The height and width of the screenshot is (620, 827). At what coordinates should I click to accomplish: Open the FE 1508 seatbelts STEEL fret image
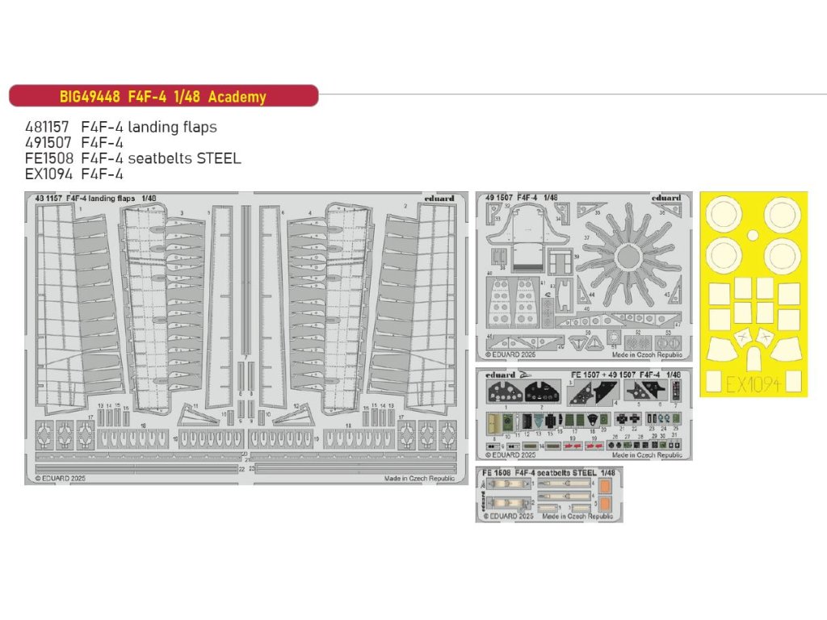tap(549, 494)
